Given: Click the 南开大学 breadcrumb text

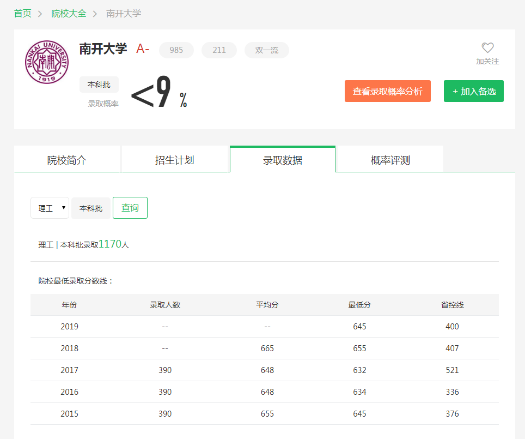Looking at the screenshot, I should pyautogui.click(x=124, y=14).
